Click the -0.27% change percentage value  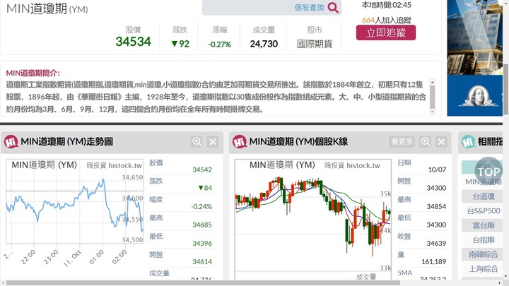[219, 44]
